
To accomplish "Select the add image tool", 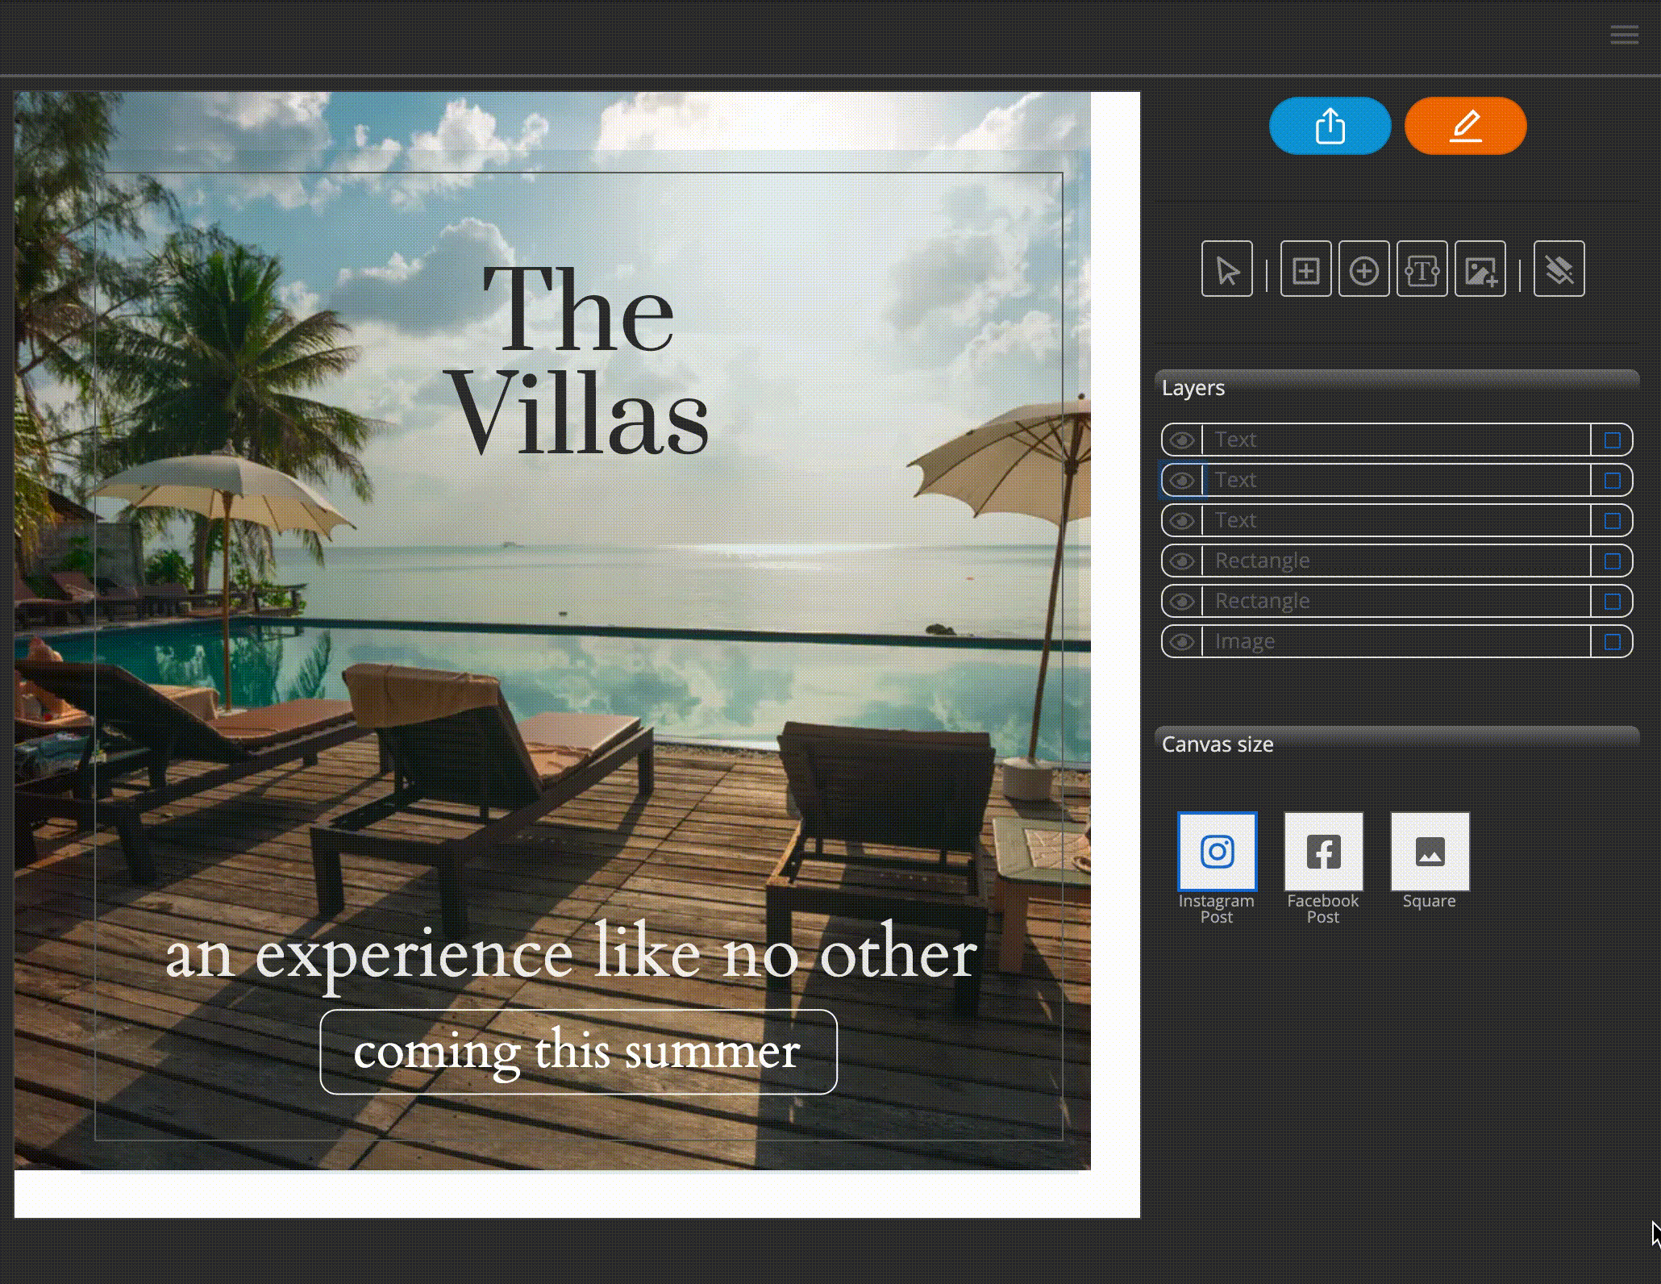I will pyautogui.click(x=1480, y=269).
